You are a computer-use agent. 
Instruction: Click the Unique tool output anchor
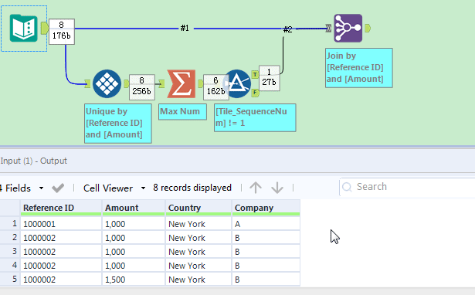click(x=127, y=83)
